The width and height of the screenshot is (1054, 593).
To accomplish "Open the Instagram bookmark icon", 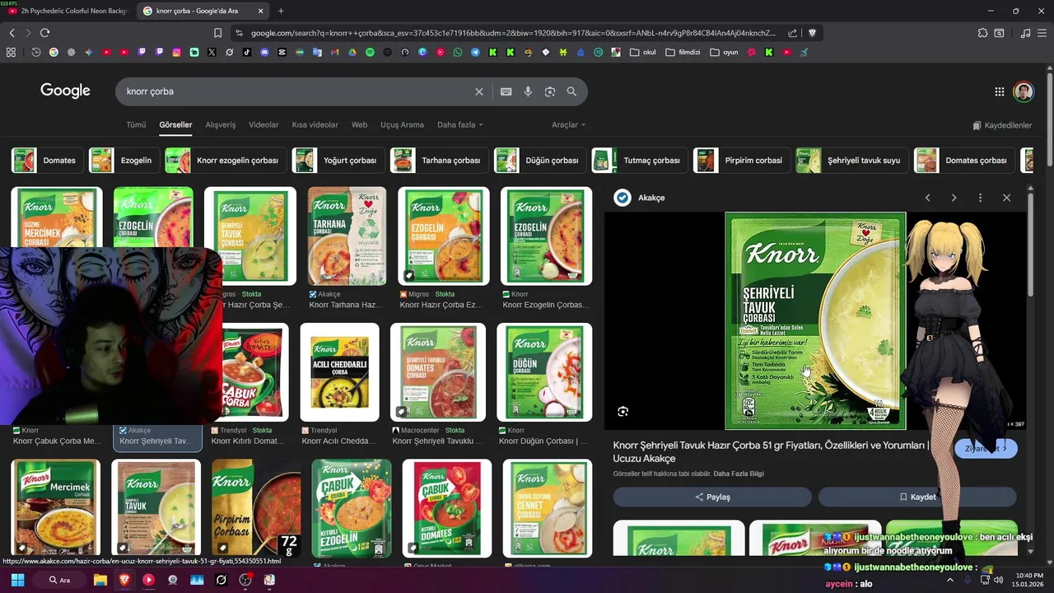I will tap(176, 52).
